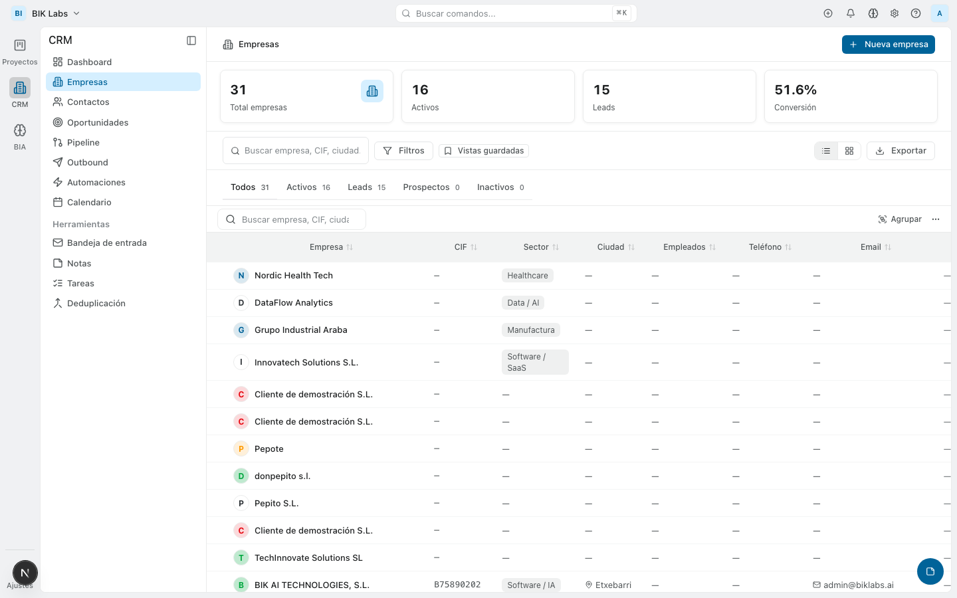Viewport: 957px width, 598px height.
Task: Open the three-dots more options menu
Action: click(x=936, y=219)
